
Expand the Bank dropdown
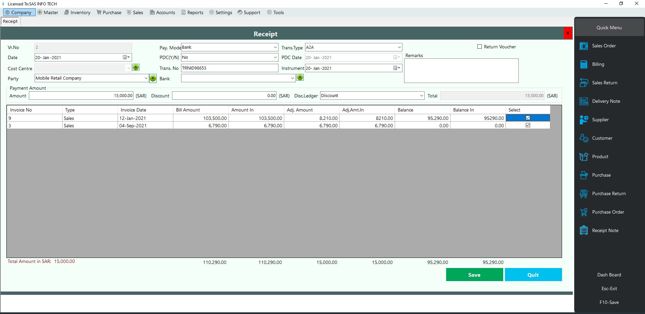(292, 78)
